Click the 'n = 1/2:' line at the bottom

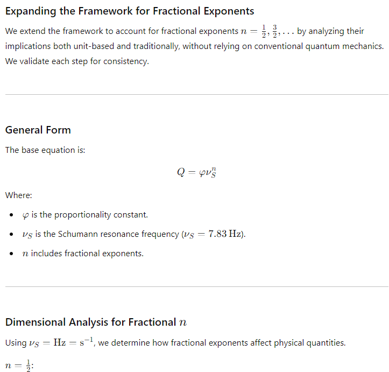click(x=19, y=366)
